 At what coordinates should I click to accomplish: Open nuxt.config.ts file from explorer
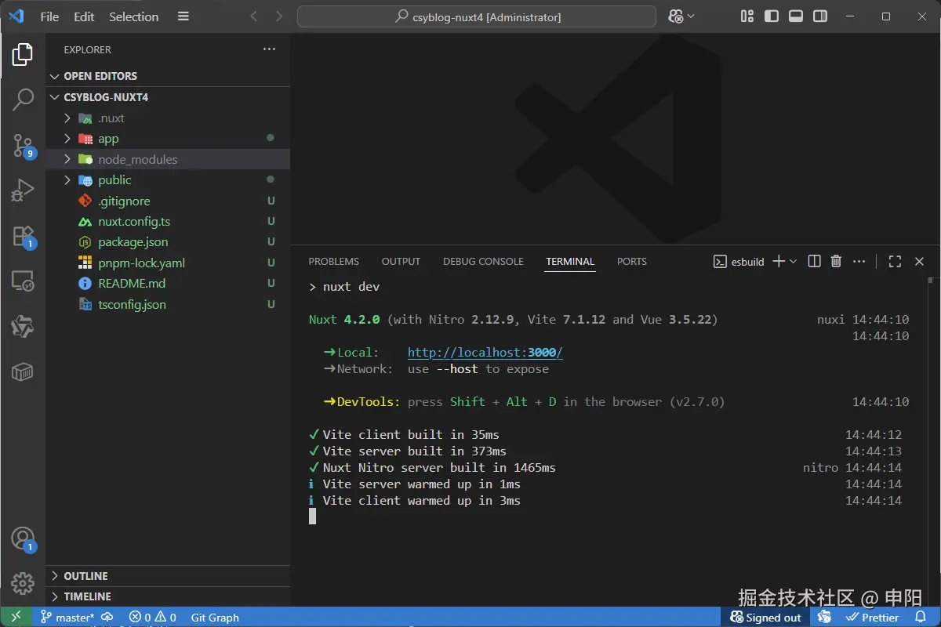click(x=134, y=222)
